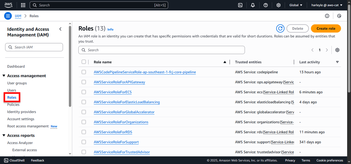This screenshot has width=351, height=164.
Task: Open Identity providers in the sidebar
Action: pyautogui.click(x=22, y=112)
